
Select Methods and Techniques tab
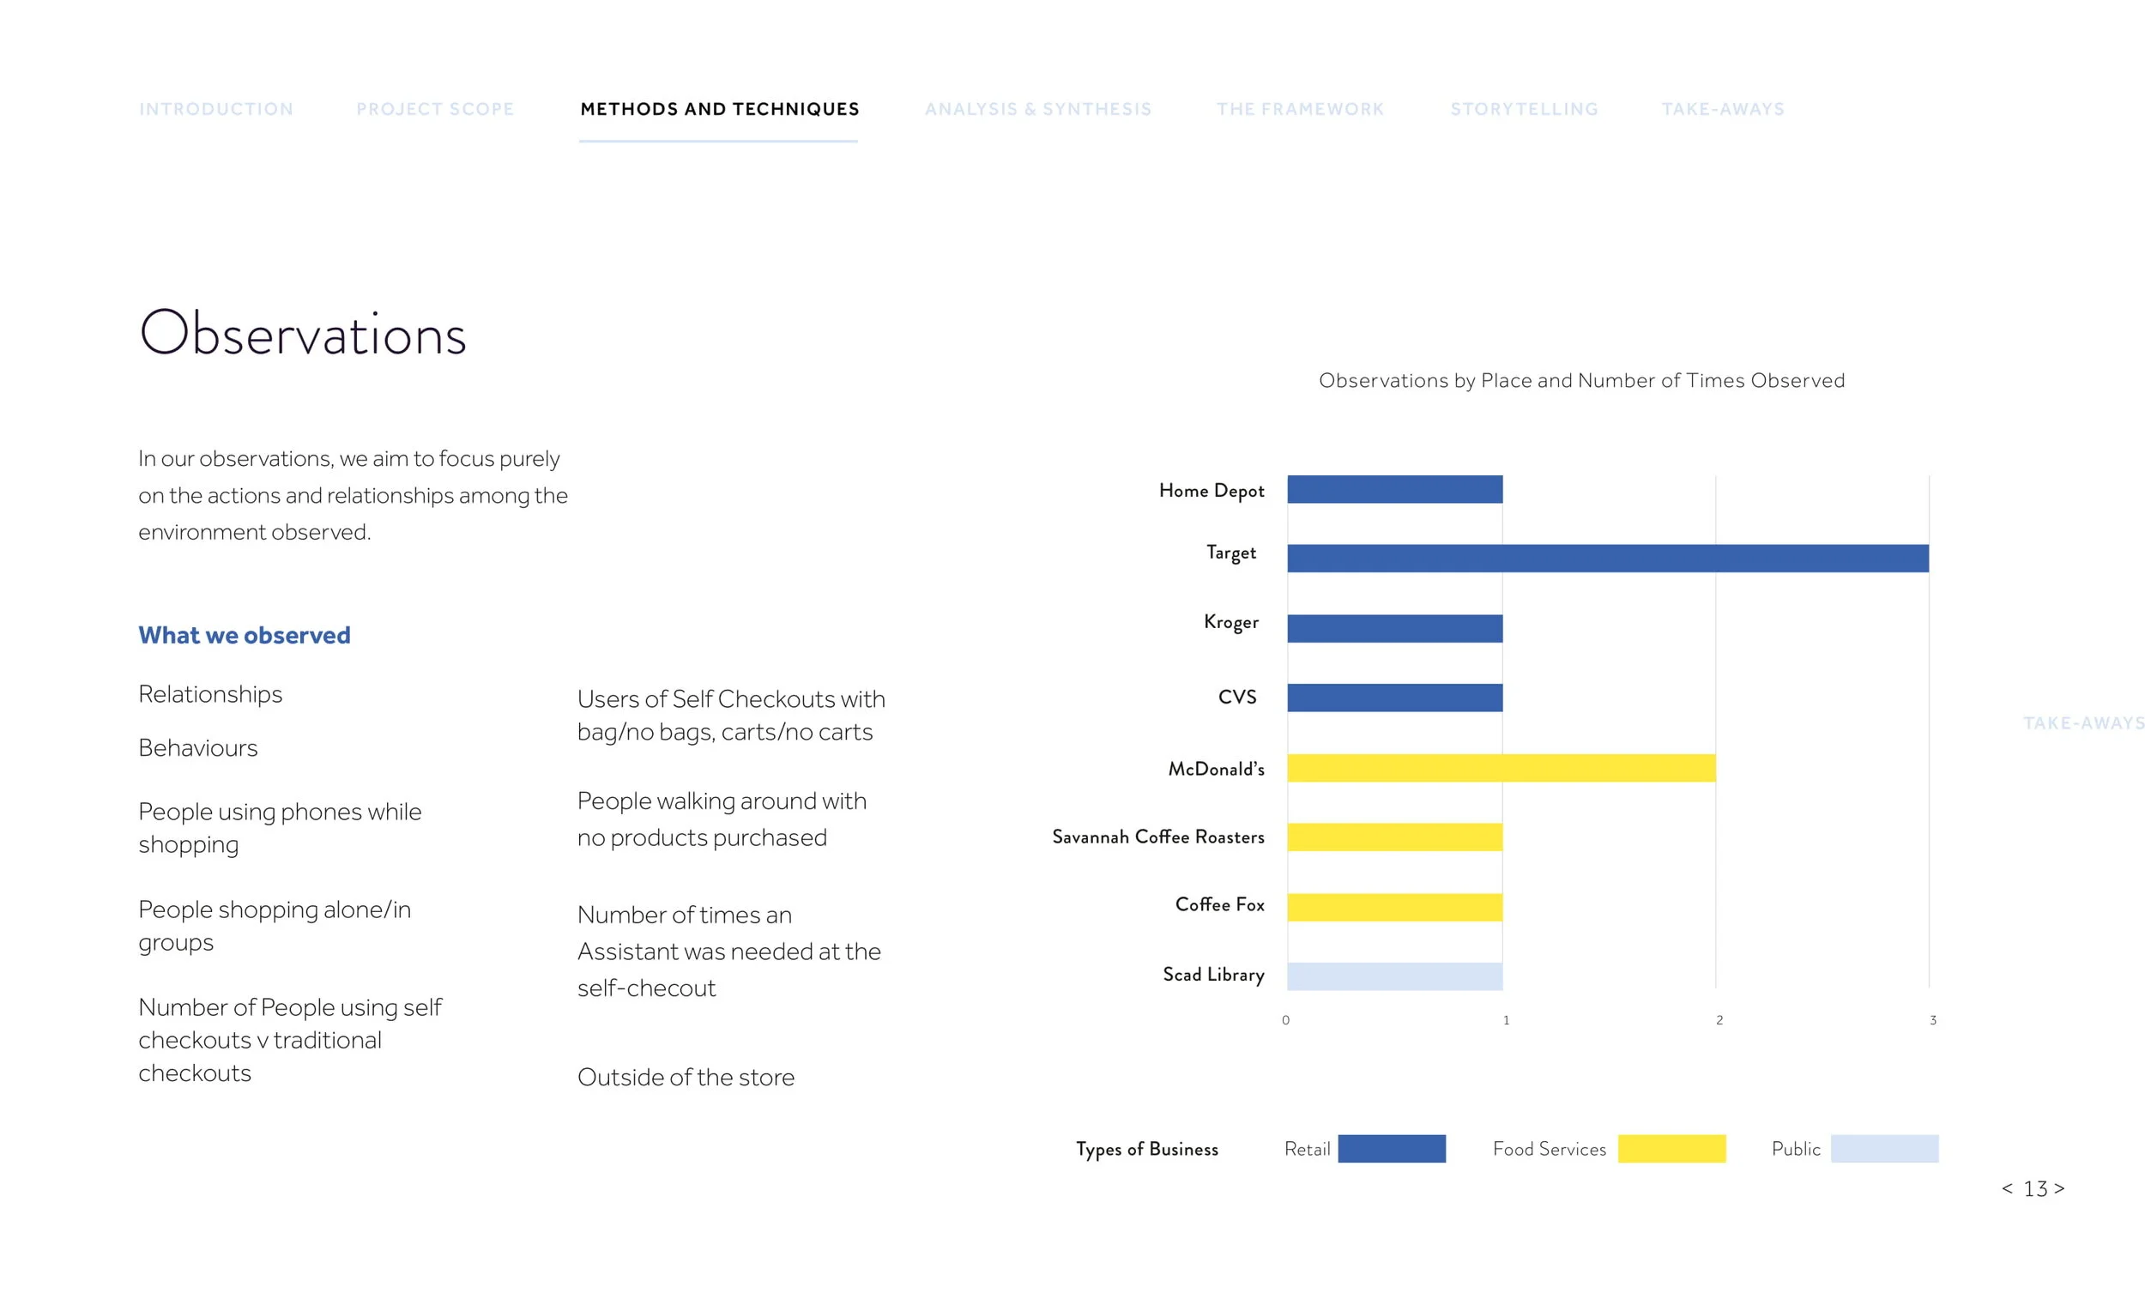click(x=719, y=109)
